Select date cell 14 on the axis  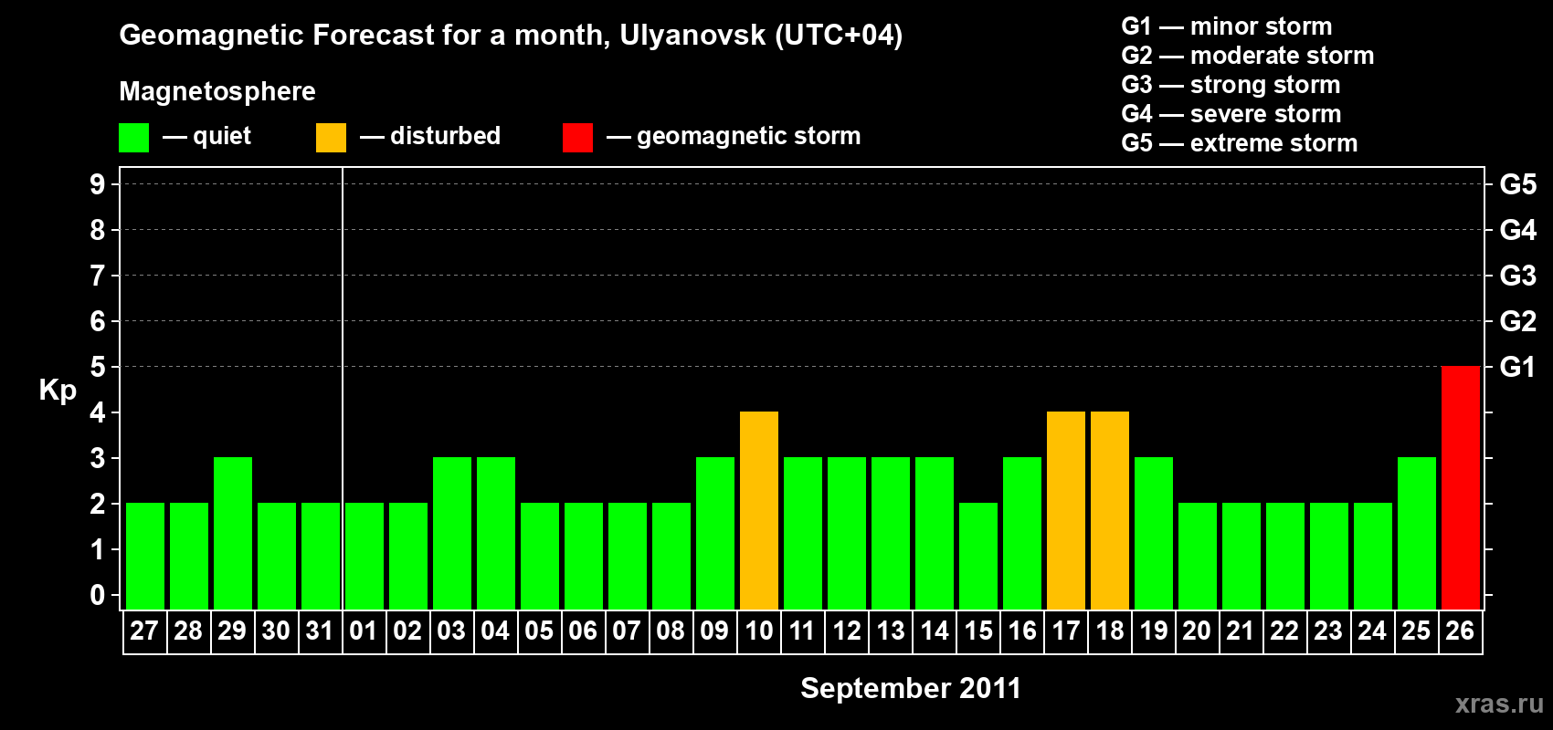point(935,631)
